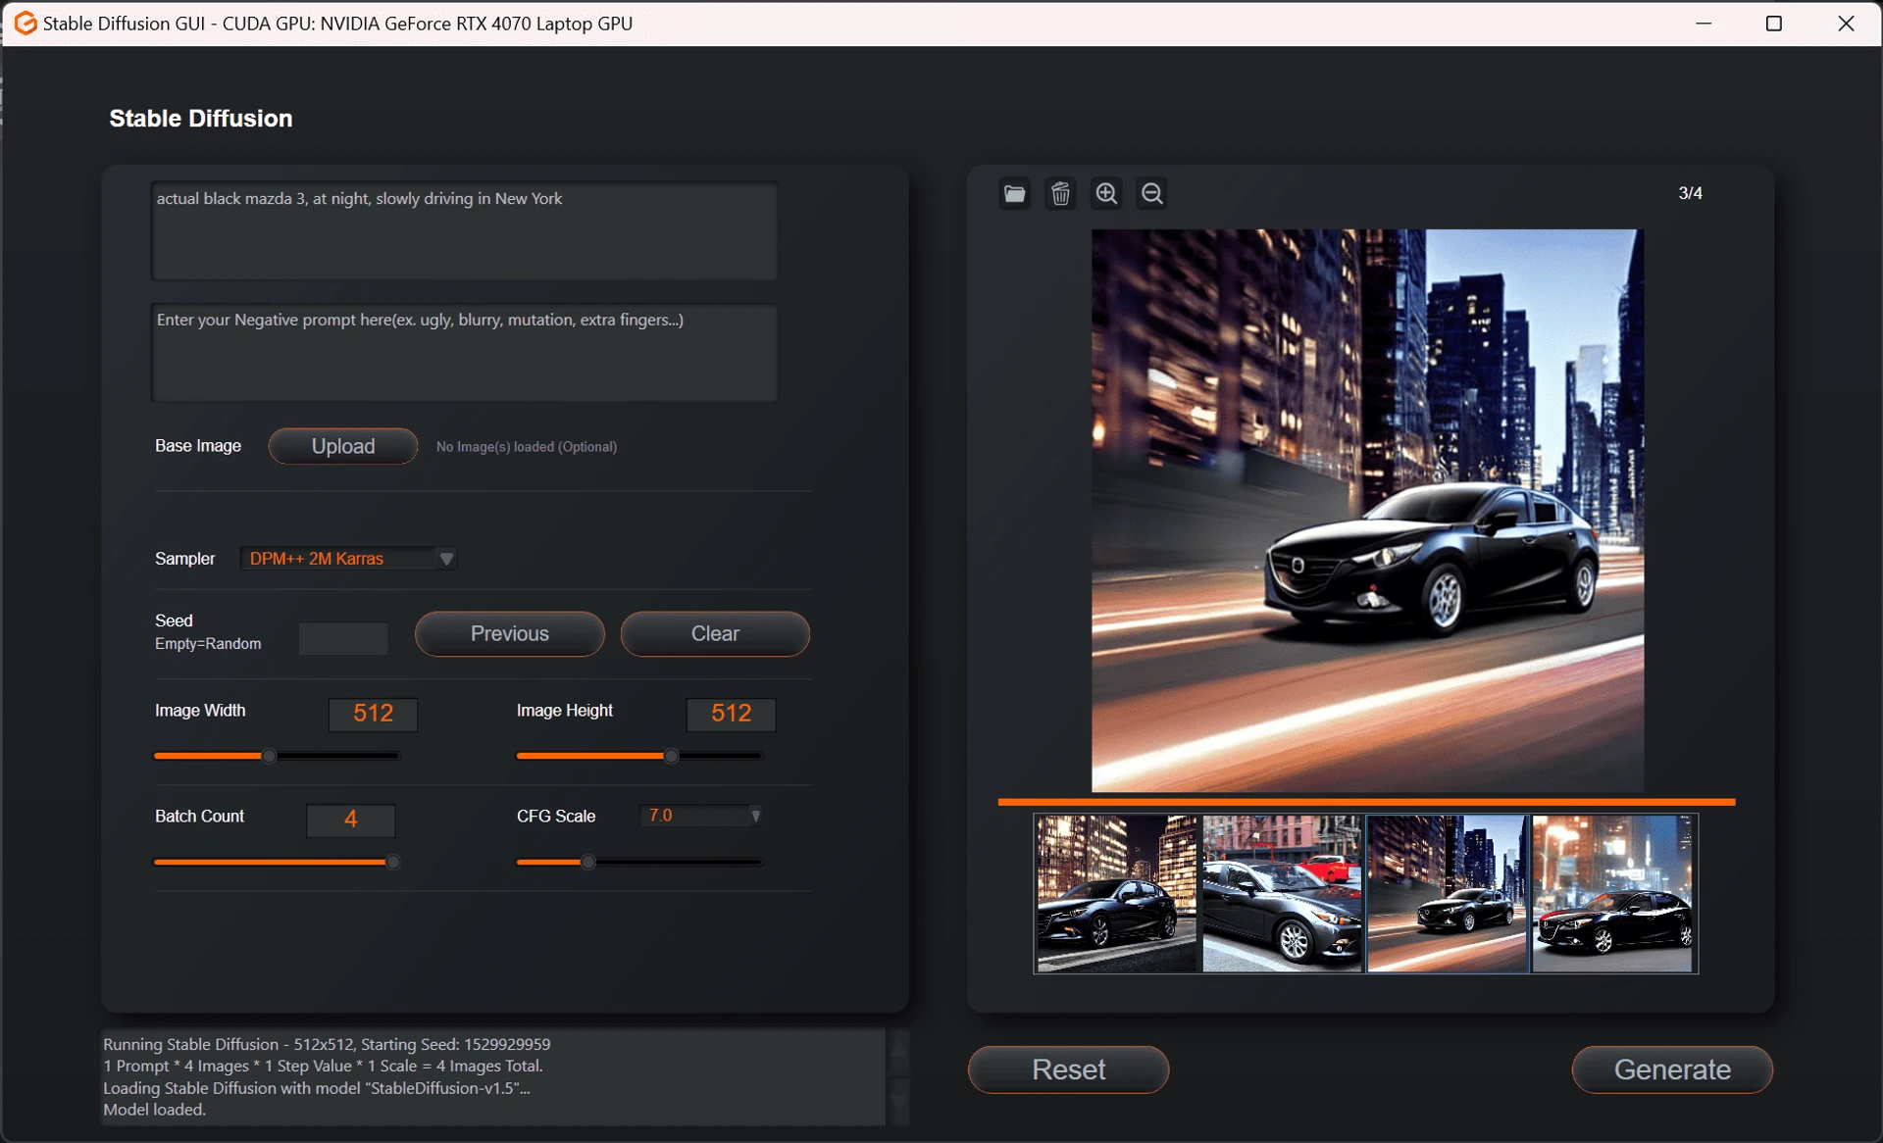The width and height of the screenshot is (1883, 1143).
Task: Click the 3/4 image counter
Action: coord(1690,193)
